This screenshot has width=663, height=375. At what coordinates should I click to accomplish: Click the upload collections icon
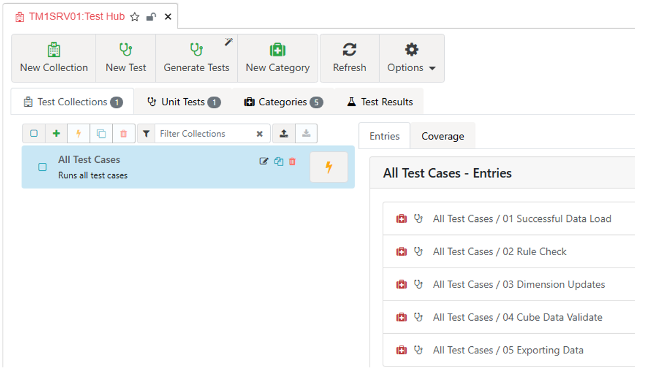[x=283, y=134]
